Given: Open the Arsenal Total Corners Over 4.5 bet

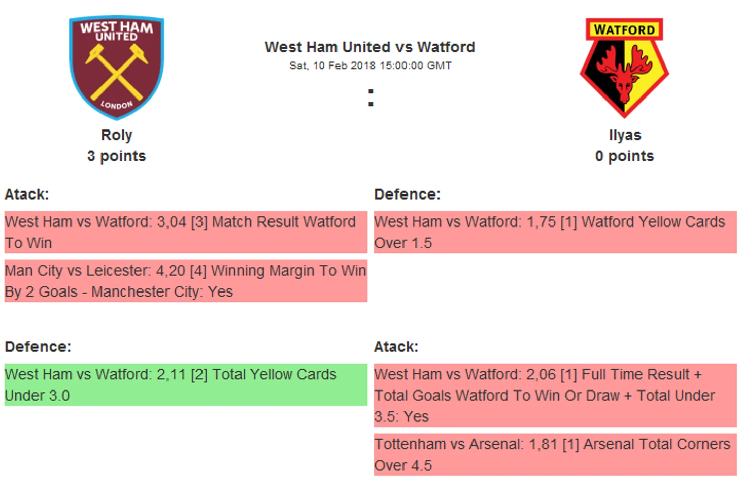Looking at the screenshot, I should click(x=555, y=454).
